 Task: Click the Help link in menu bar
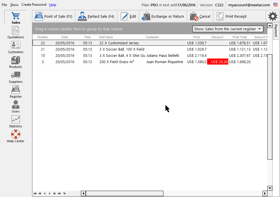tap(53, 5)
